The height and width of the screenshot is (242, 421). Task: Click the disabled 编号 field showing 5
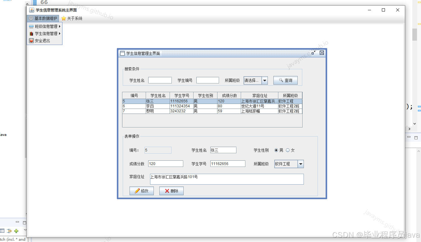(158, 150)
